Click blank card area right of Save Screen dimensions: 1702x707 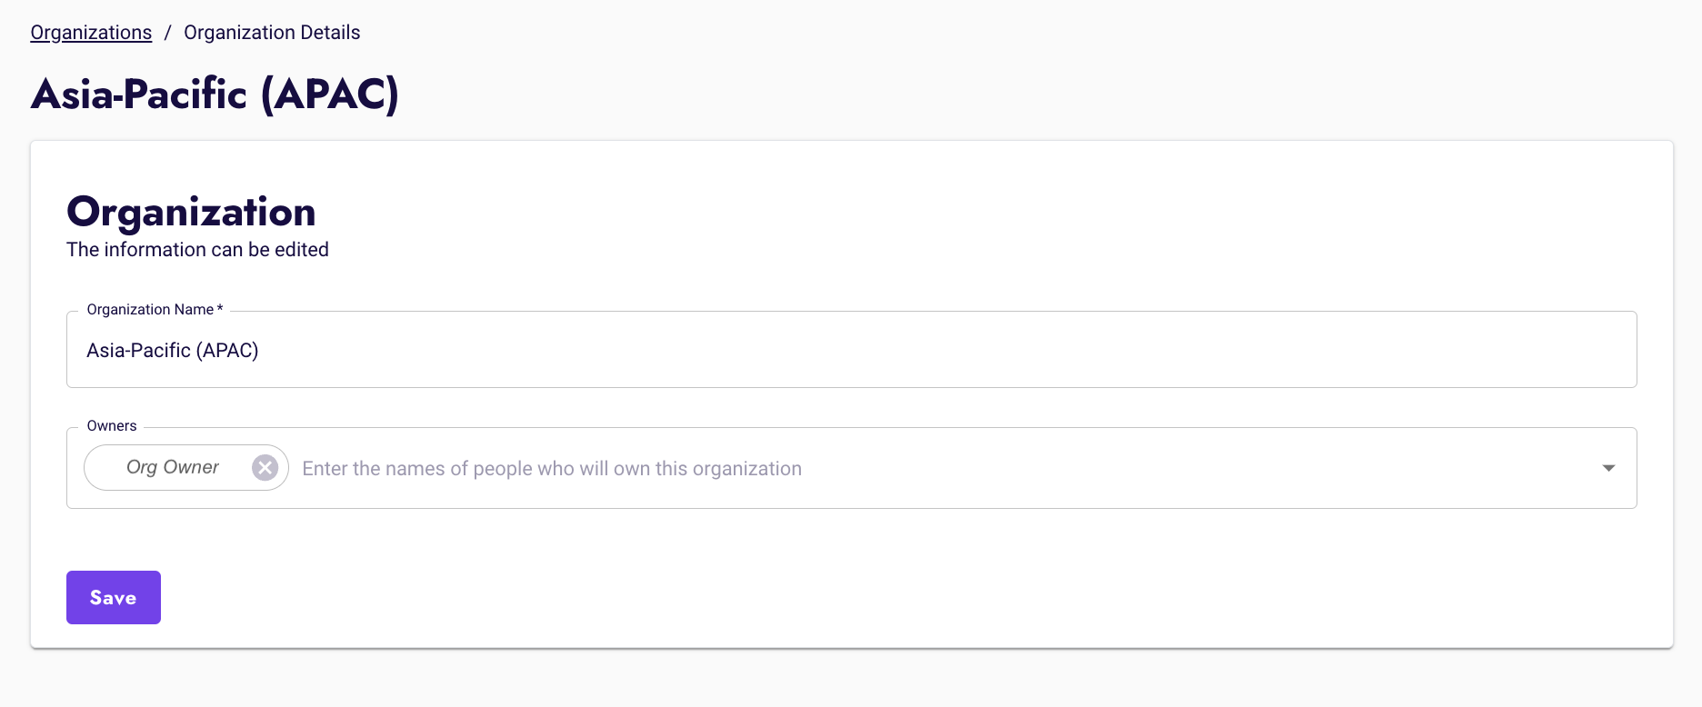click(x=818, y=597)
